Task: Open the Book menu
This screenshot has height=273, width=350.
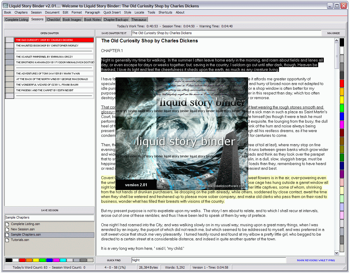Action: (8, 12)
